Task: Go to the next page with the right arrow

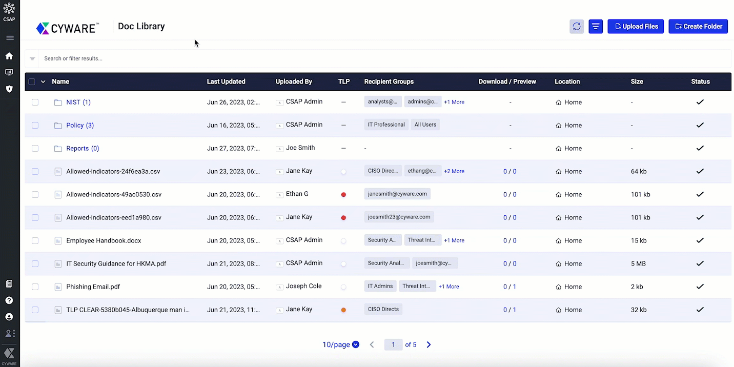Action: pyautogui.click(x=429, y=344)
